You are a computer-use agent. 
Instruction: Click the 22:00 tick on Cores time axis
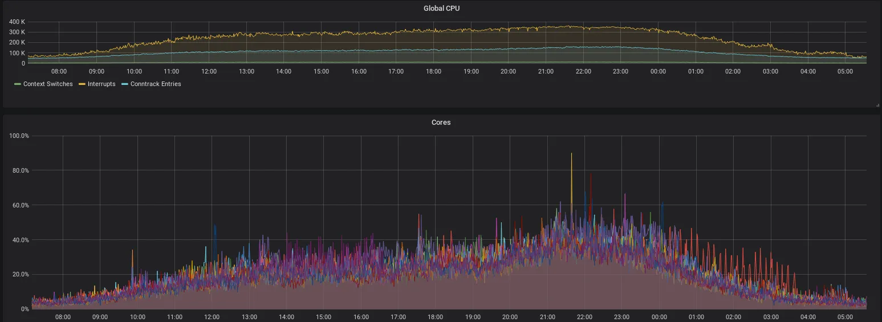coord(584,317)
